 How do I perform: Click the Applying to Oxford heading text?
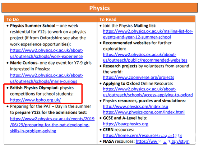[121, 83]
